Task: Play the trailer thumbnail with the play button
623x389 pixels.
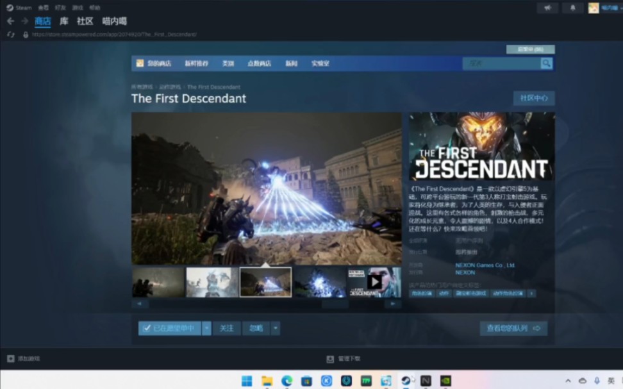Action: 375,282
